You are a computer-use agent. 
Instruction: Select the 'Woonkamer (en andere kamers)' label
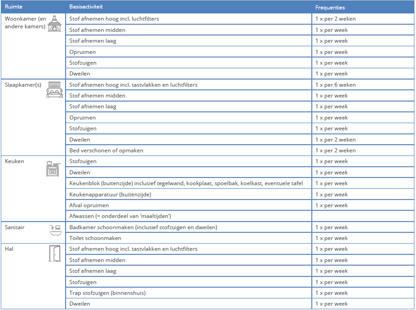(25, 23)
